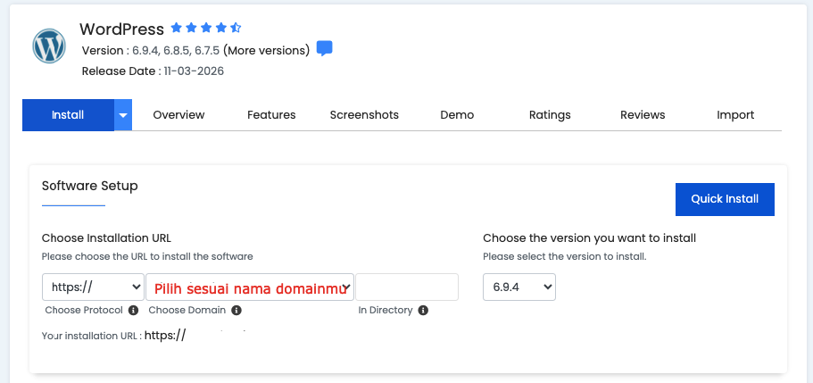The image size is (813, 383).
Task: Click the In Directory info icon
Action: click(423, 311)
